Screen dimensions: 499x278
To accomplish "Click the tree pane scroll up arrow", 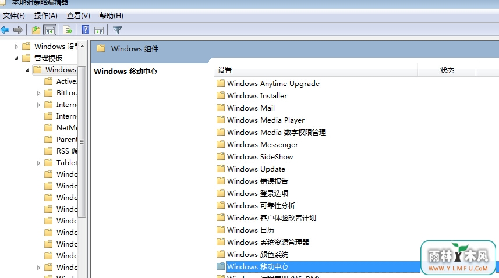I will tap(82, 46).
